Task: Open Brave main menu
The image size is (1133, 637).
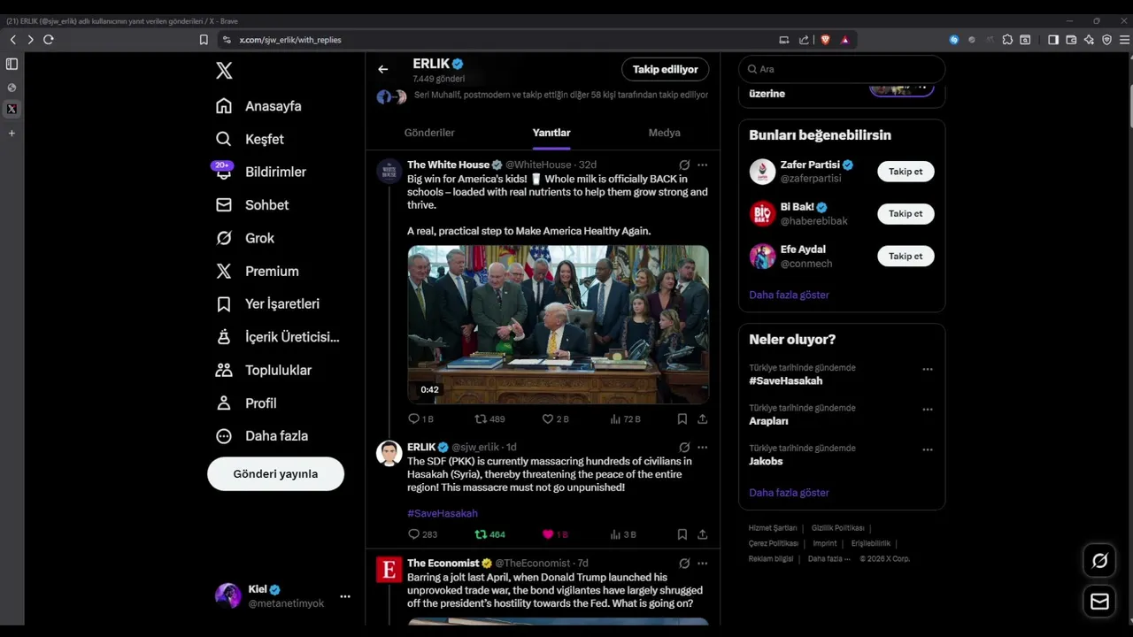Action: tap(1125, 40)
